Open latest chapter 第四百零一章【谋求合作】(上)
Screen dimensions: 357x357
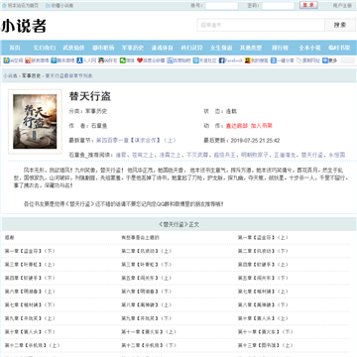point(136,141)
